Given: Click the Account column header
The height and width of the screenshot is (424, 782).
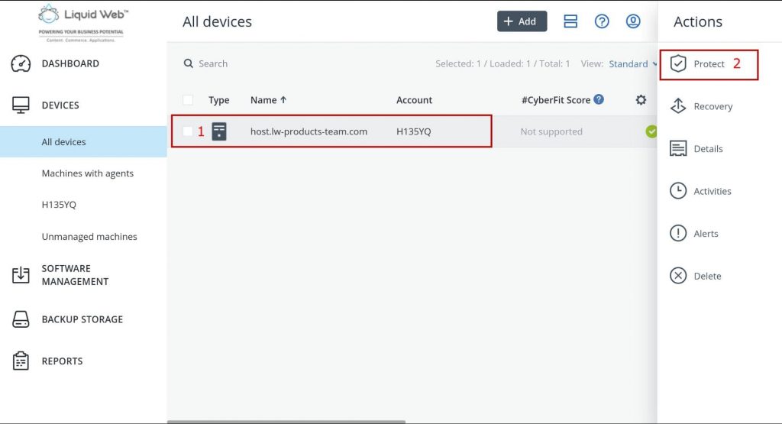Looking at the screenshot, I should (x=414, y=100).
